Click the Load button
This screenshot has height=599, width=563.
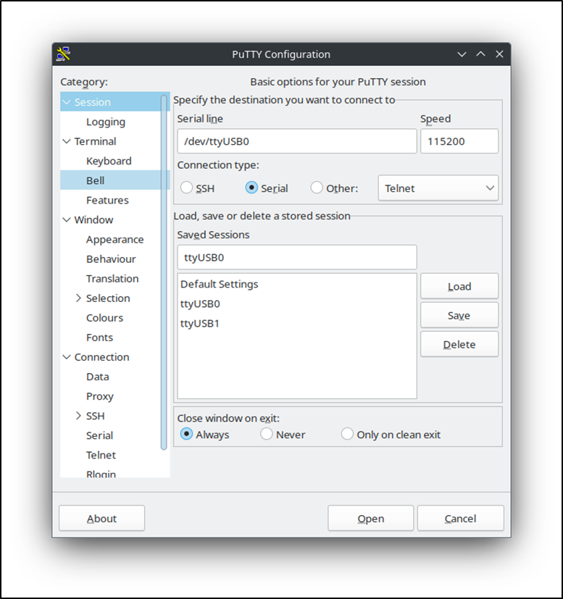coord(459,286)
